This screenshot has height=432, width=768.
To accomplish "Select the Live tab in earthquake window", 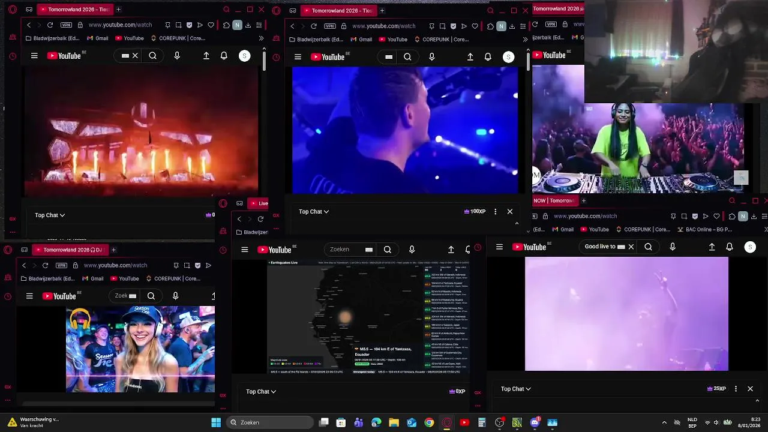I will tap(259, 203).
